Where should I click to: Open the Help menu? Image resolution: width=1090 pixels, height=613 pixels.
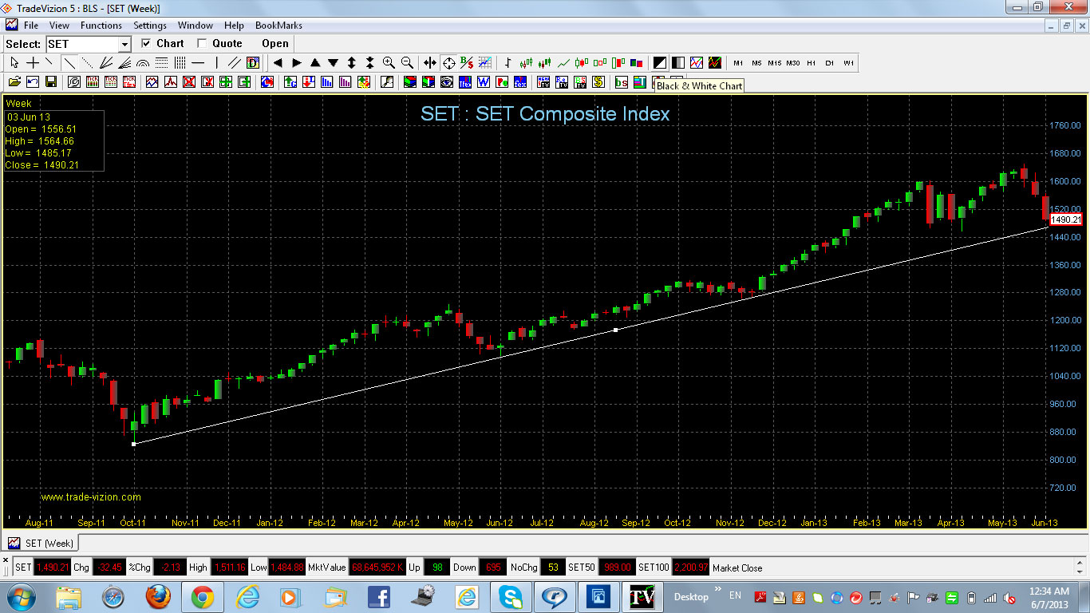tap(235, 26)
